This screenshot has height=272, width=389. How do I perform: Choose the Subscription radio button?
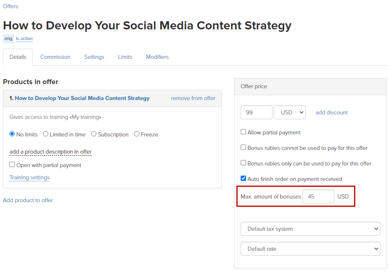[x=94, y=134]
